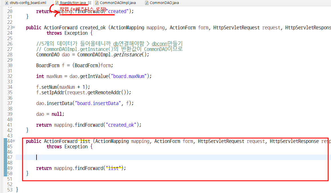This screenshot has width=331, height=193.
Task: Click the null keyword on line 39
Action: coord(57,114)
